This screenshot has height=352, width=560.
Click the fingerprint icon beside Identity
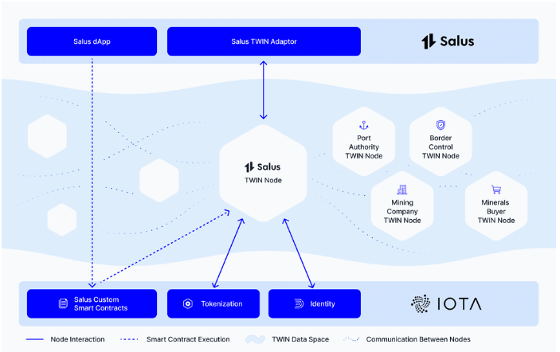[299, 303]
